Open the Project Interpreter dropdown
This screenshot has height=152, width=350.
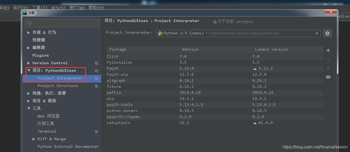click(x=317, y=33)
